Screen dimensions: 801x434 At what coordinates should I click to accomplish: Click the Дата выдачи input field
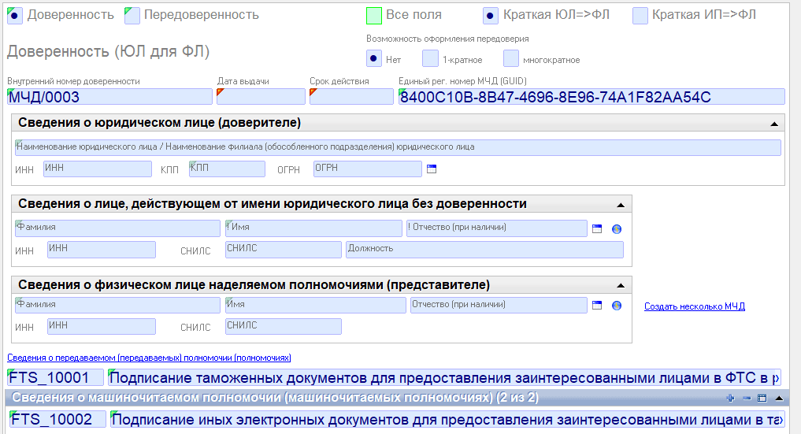[x=261, y=97]
